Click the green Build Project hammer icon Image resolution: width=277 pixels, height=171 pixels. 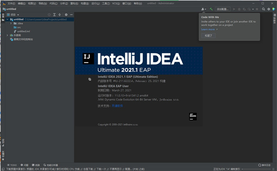point(211,9)
